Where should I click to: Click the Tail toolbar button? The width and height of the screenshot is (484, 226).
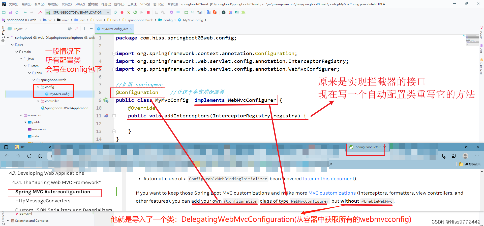click(200, 12)
